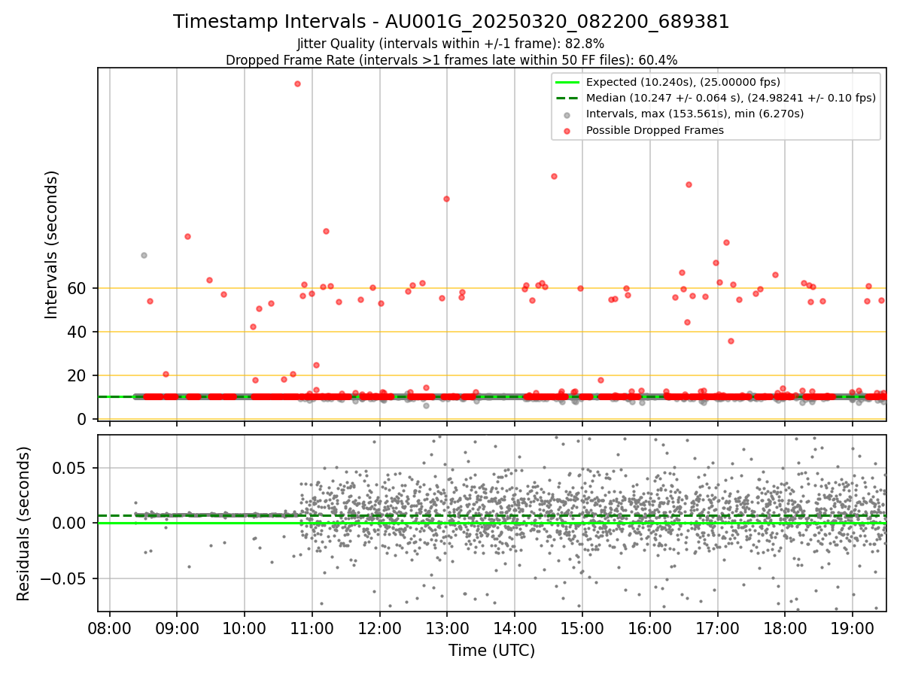The image size is (903, 677).
Task: Click the legend entry 'Median (10.247 +/- 0.064 s)'
Action: click(x=731, y=98)
